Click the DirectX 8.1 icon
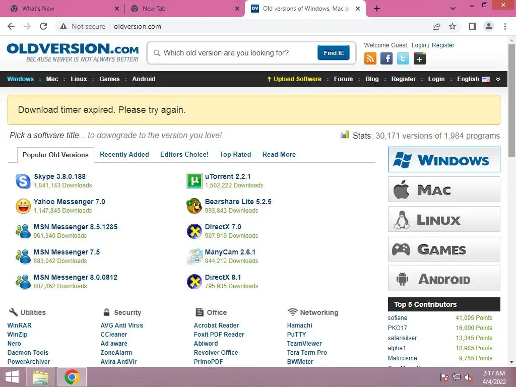516x387 pixels. point(194,282)
